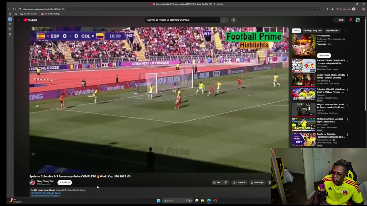Open Task View from the taskbar
The image size is (367, 206).
(196, 201)
